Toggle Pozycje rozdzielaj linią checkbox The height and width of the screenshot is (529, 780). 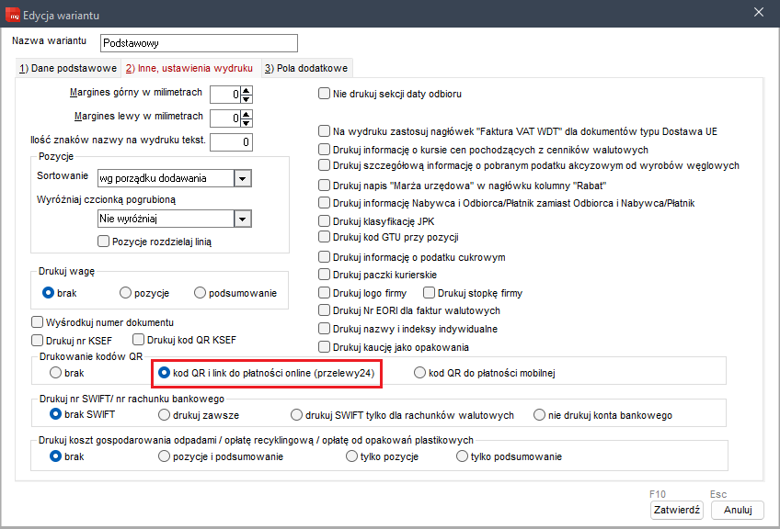(104, 242)
